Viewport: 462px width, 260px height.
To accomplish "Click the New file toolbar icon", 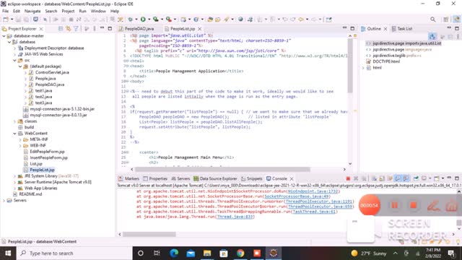I will click(x=6, y=19).
